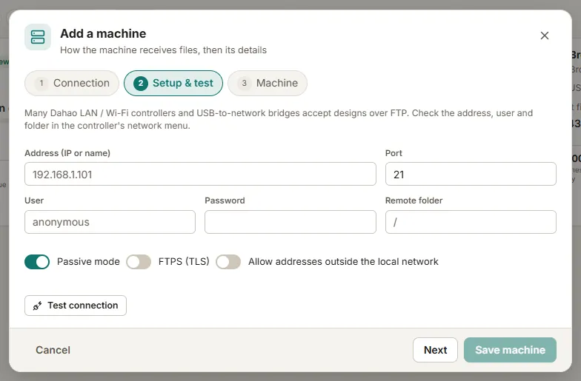
Task: Click the Password input field
Action: [290, 222]
